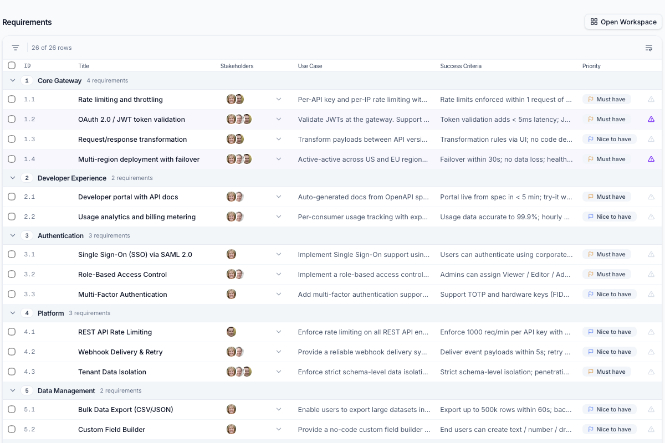Click warning triangle for Rate limiting and throttling
The width and height of the screenshot is (665, 443).
[651, 100]
